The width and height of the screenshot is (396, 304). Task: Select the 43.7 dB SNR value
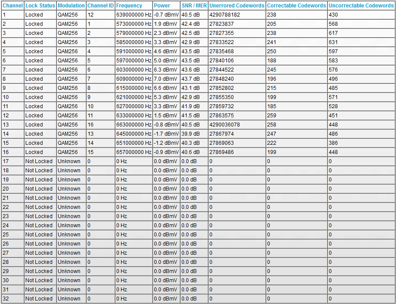(191, 79)
